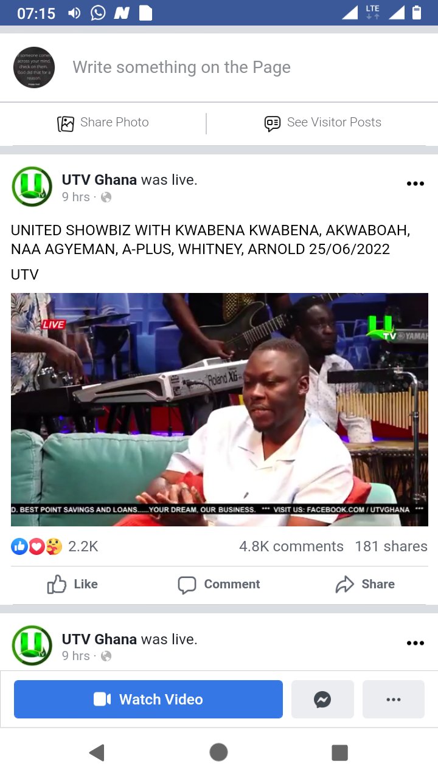Open more options button beside Messenger
The width and height of the screenshot is (438, 778).
pos(394,700)
